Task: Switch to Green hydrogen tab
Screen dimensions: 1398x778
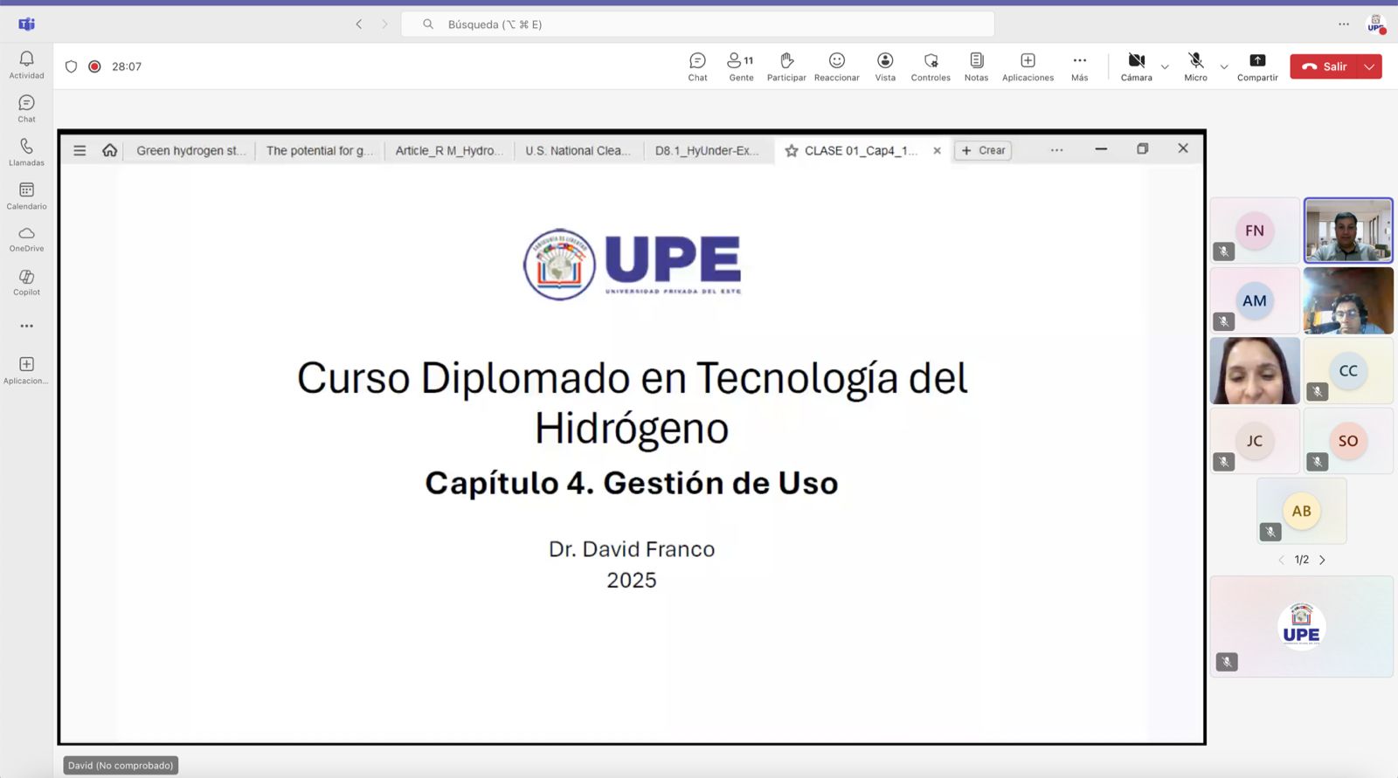Action: [x=190, y=150]
